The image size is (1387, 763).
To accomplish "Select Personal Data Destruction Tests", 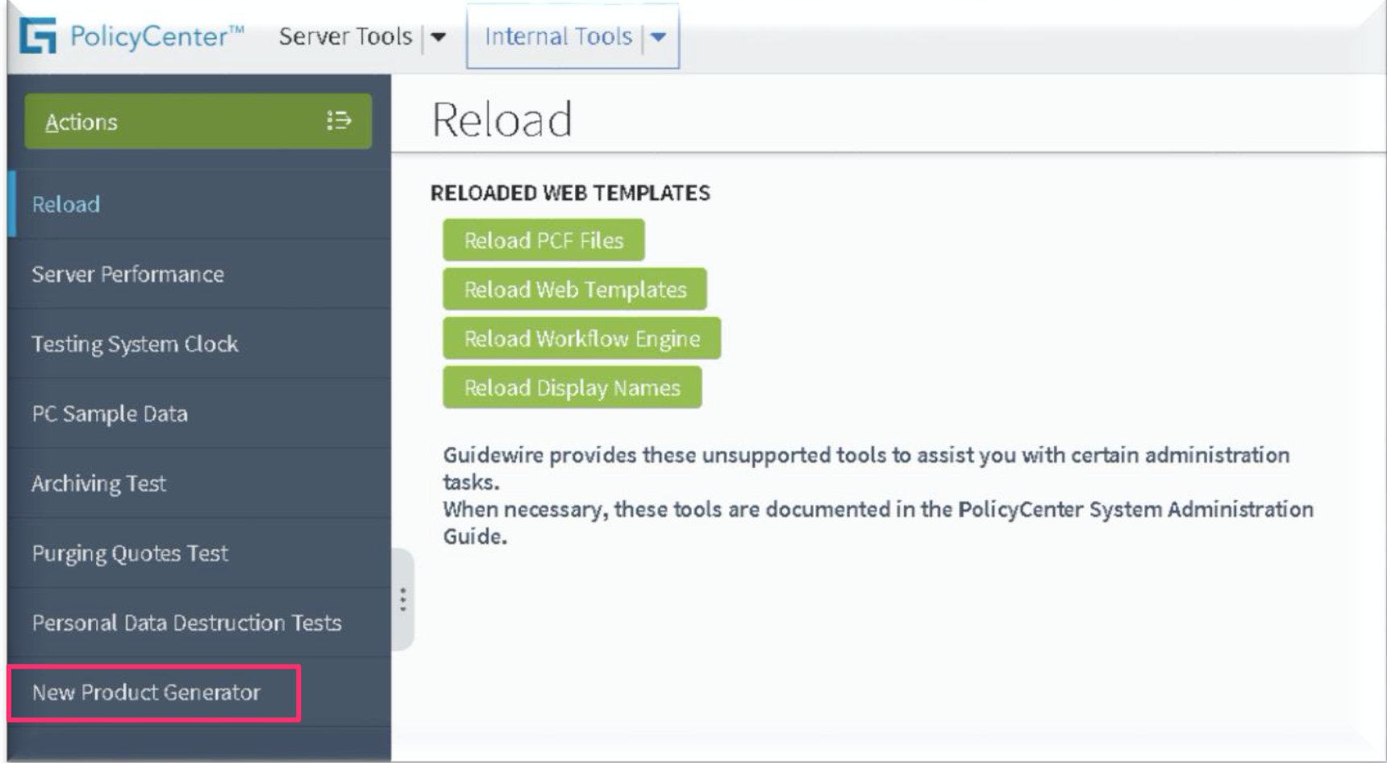I will coord(186,623).
